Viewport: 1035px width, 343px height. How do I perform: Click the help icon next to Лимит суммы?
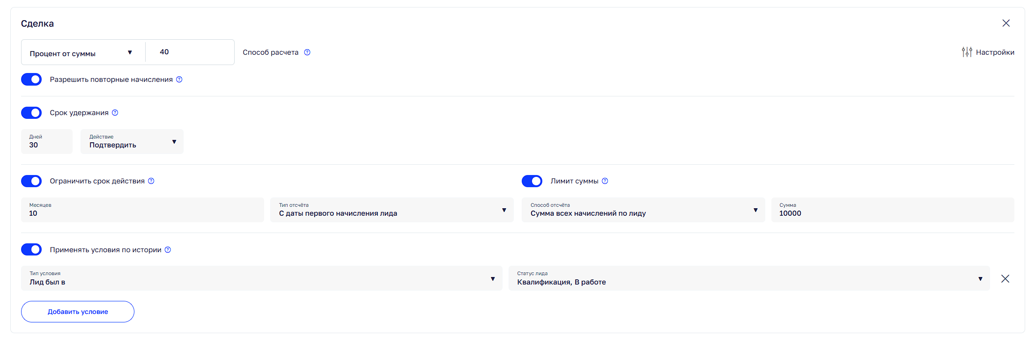pyautogui.click(x=605, y=181)
